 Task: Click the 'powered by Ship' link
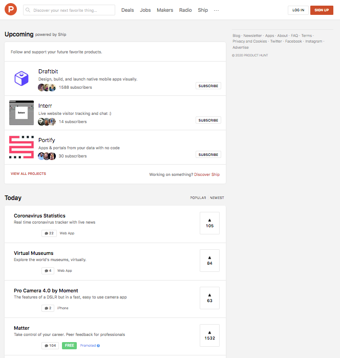pyautogui.click(x=51, y=34)
